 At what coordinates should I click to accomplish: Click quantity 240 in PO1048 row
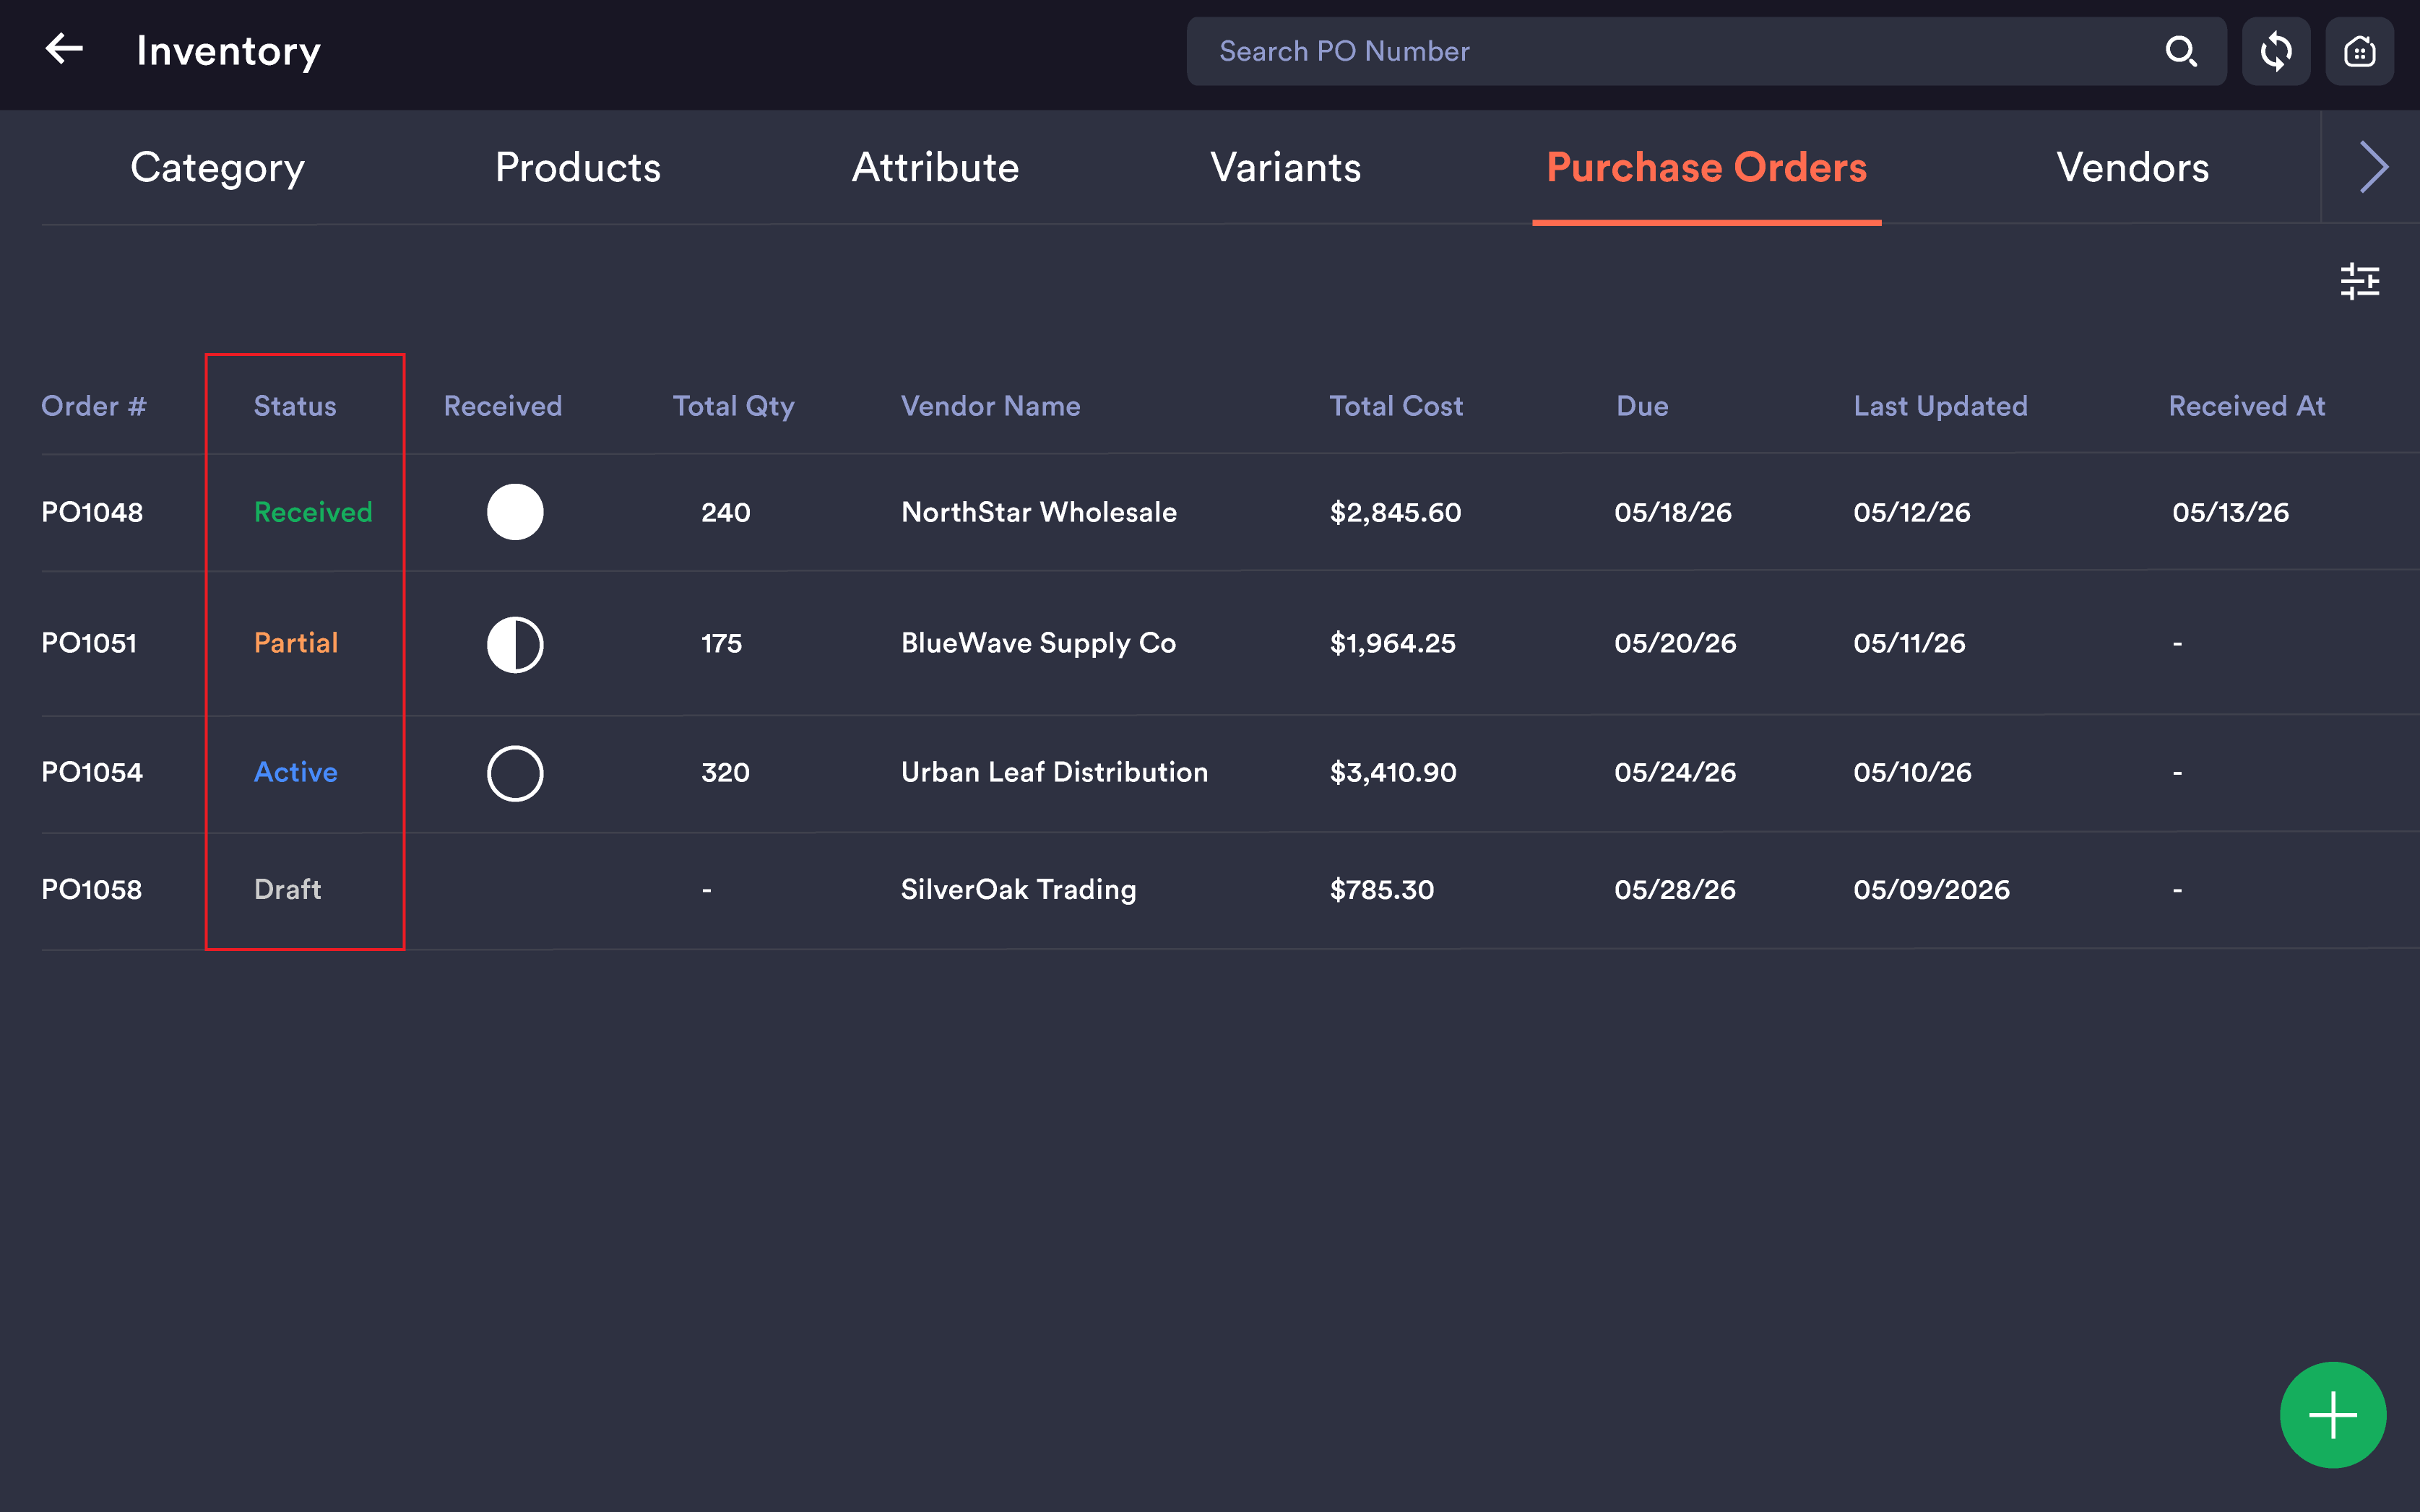point(725,512)
